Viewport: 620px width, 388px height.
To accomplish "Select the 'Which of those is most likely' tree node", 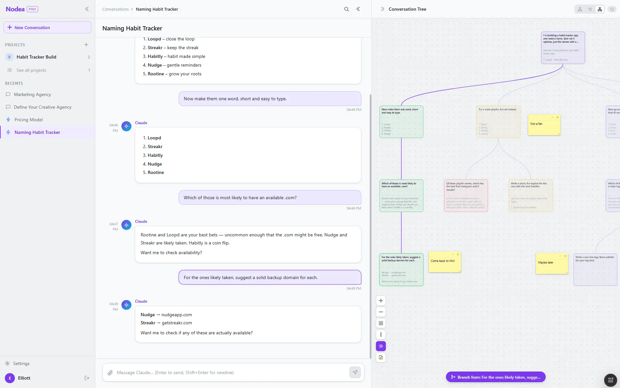I will (x=401, y=196).
